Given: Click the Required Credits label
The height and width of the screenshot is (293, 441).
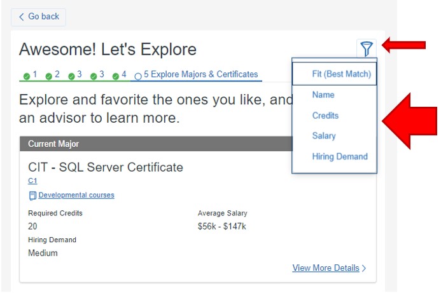Looking at the screenshot, I should [55, 213].
